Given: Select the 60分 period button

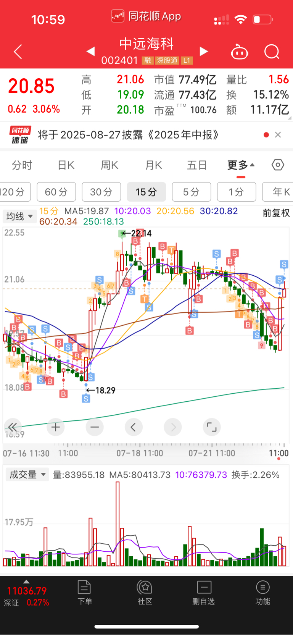Looking at the screenshot, I should 56,192.
